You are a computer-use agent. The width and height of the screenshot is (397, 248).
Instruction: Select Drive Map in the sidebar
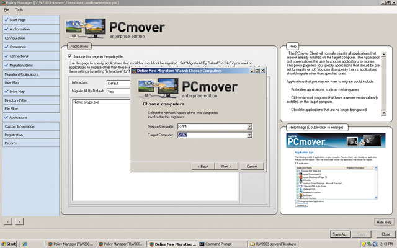click(31, 91)
